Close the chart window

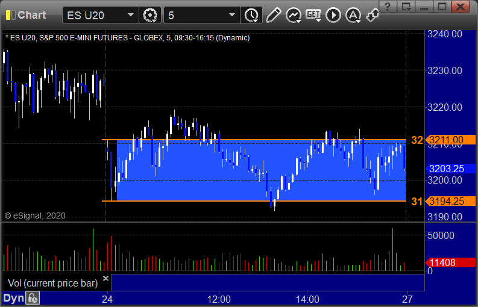click(461, 7)
